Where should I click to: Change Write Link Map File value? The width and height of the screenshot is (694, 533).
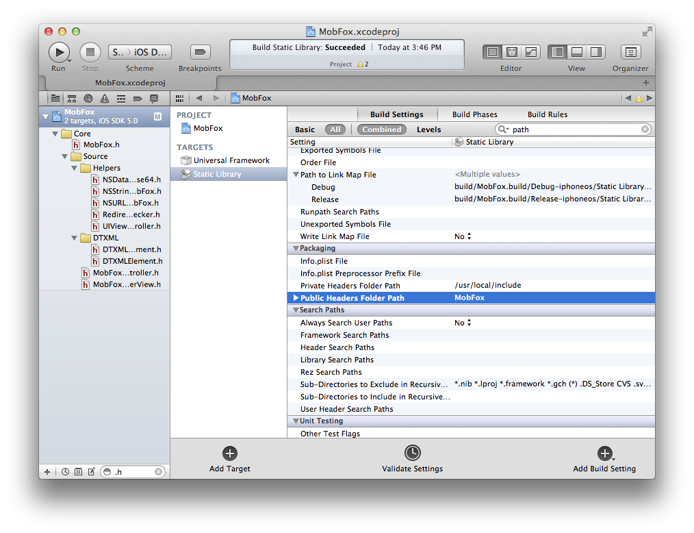click(463, 236)
